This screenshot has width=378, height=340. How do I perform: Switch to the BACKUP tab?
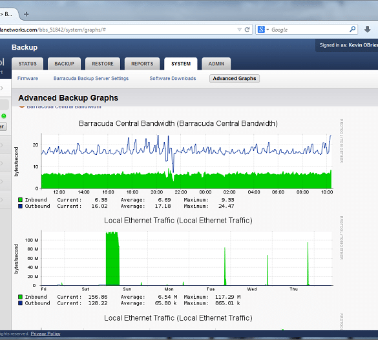(64, 64)
